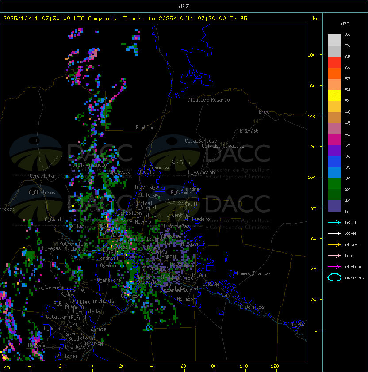Click the white 30HM arrow in legend

click(x=334, y=234)
